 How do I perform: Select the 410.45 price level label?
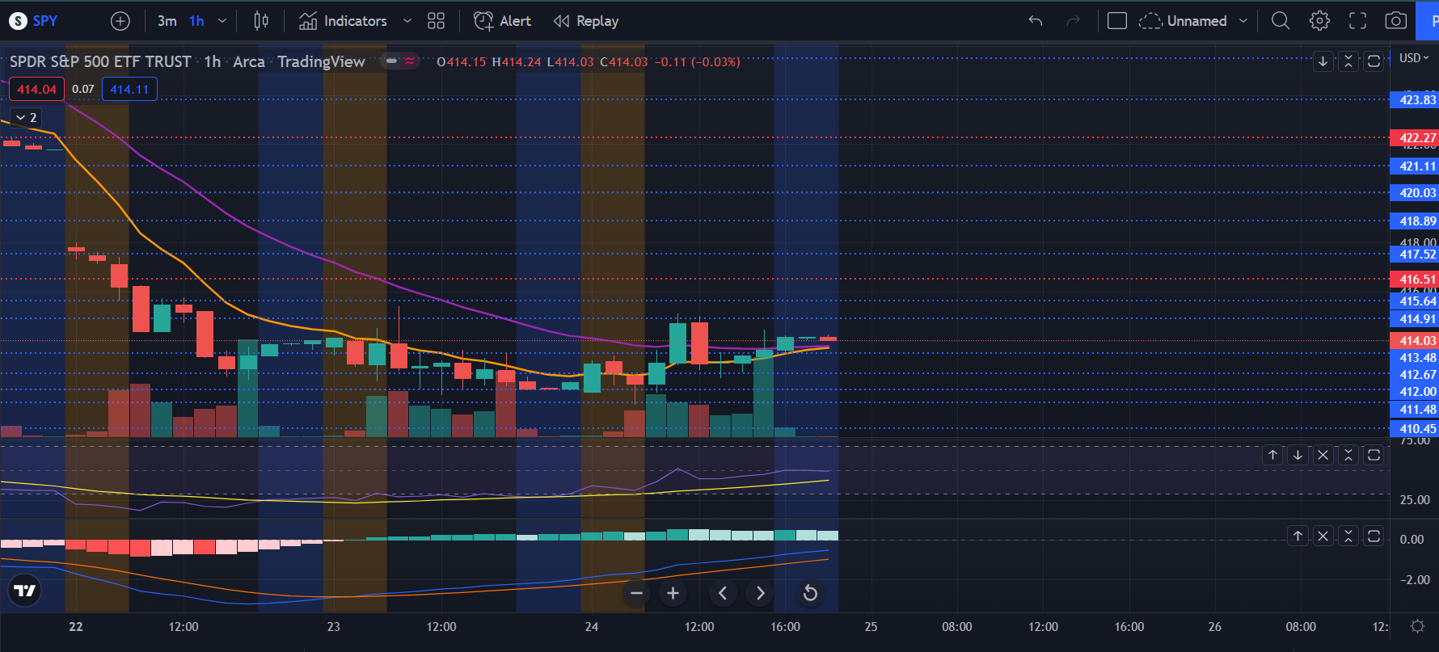(1414, 429)
